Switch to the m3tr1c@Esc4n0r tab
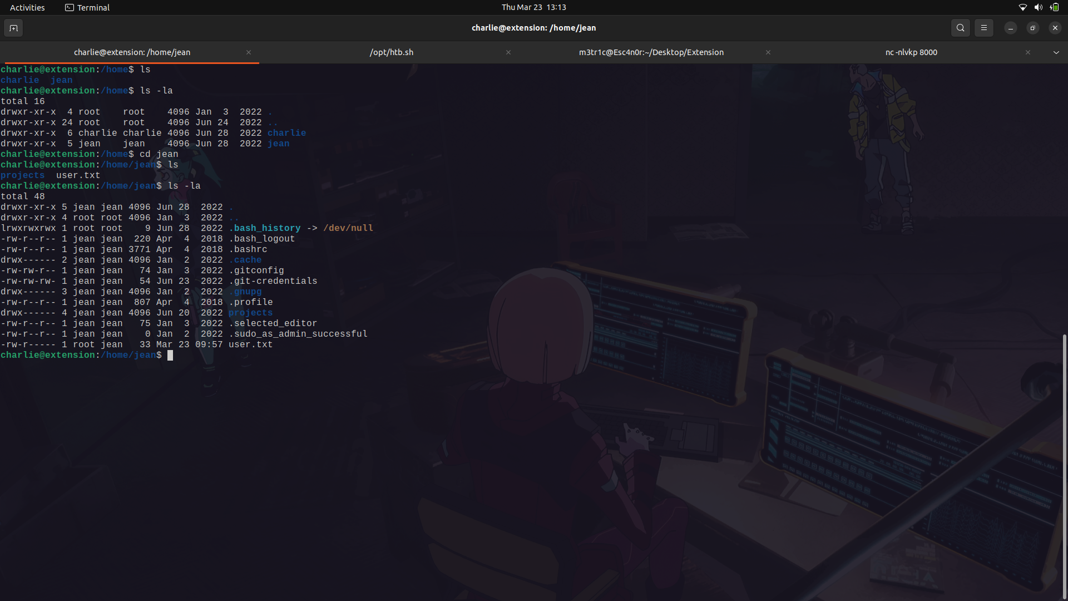Screen dimensions: 1068x601 651,52
